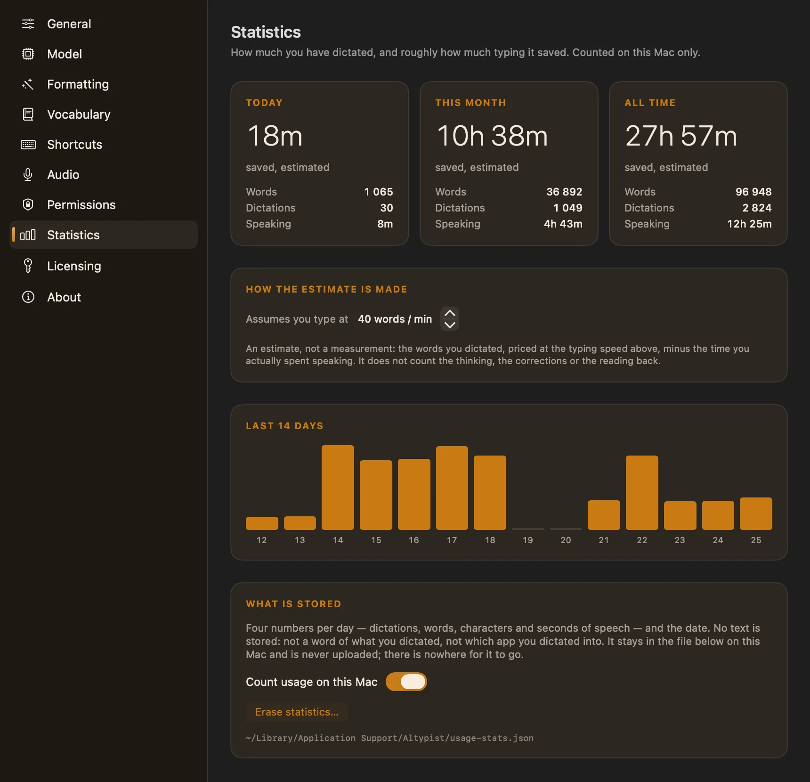
Task: Click the 27h 57m value in All Time
Action: 681,136
